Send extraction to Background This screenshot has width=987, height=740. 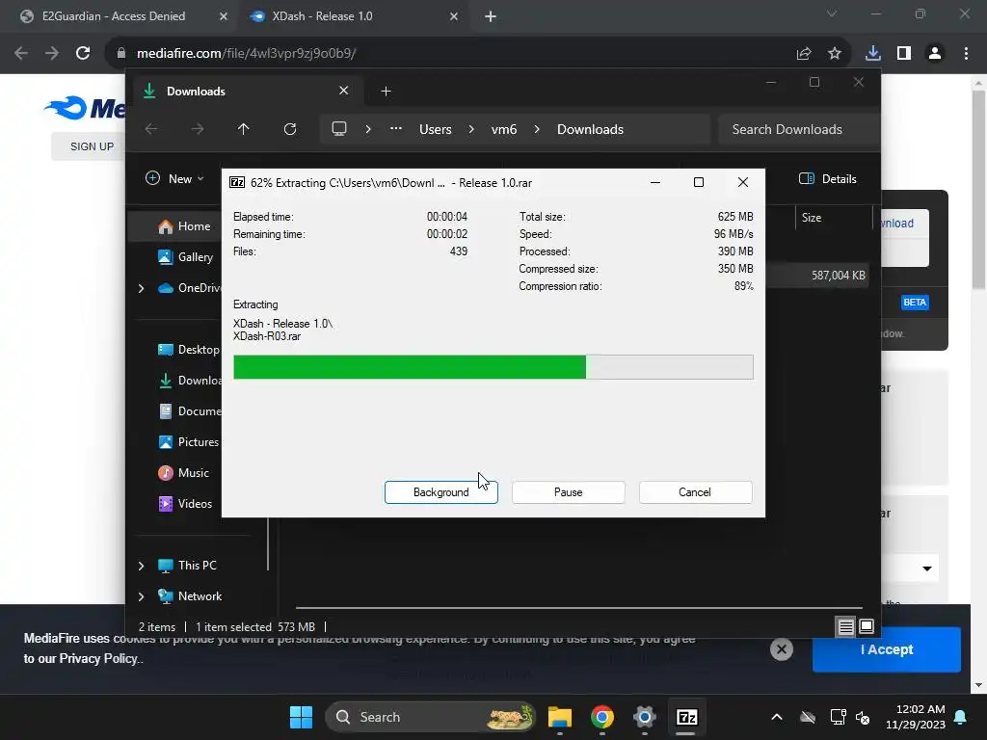(440, 492)
